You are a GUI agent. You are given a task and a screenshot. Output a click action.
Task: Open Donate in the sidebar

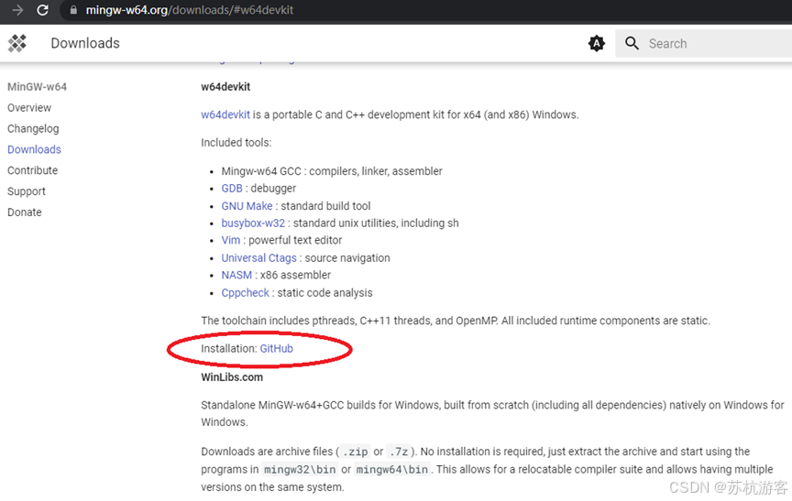25,212
